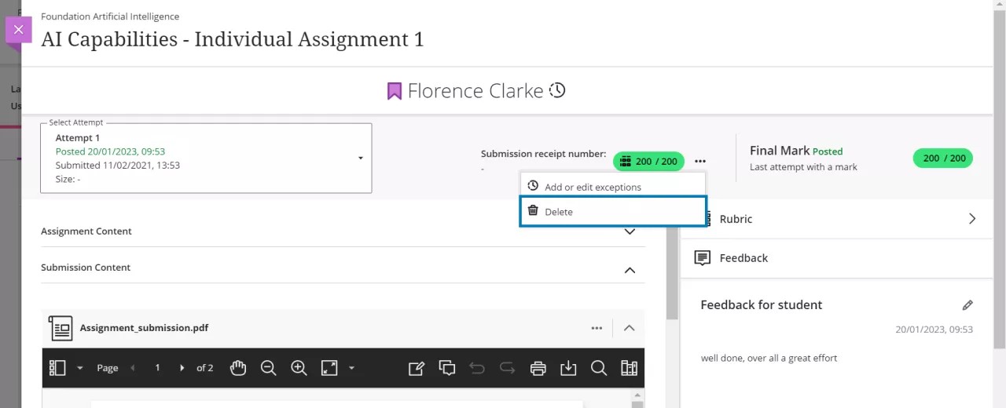This screenshot has height=408, width=1006.
Task: Zoom in the PDF document
Action: pyautogui.click(x=299, y=368)
